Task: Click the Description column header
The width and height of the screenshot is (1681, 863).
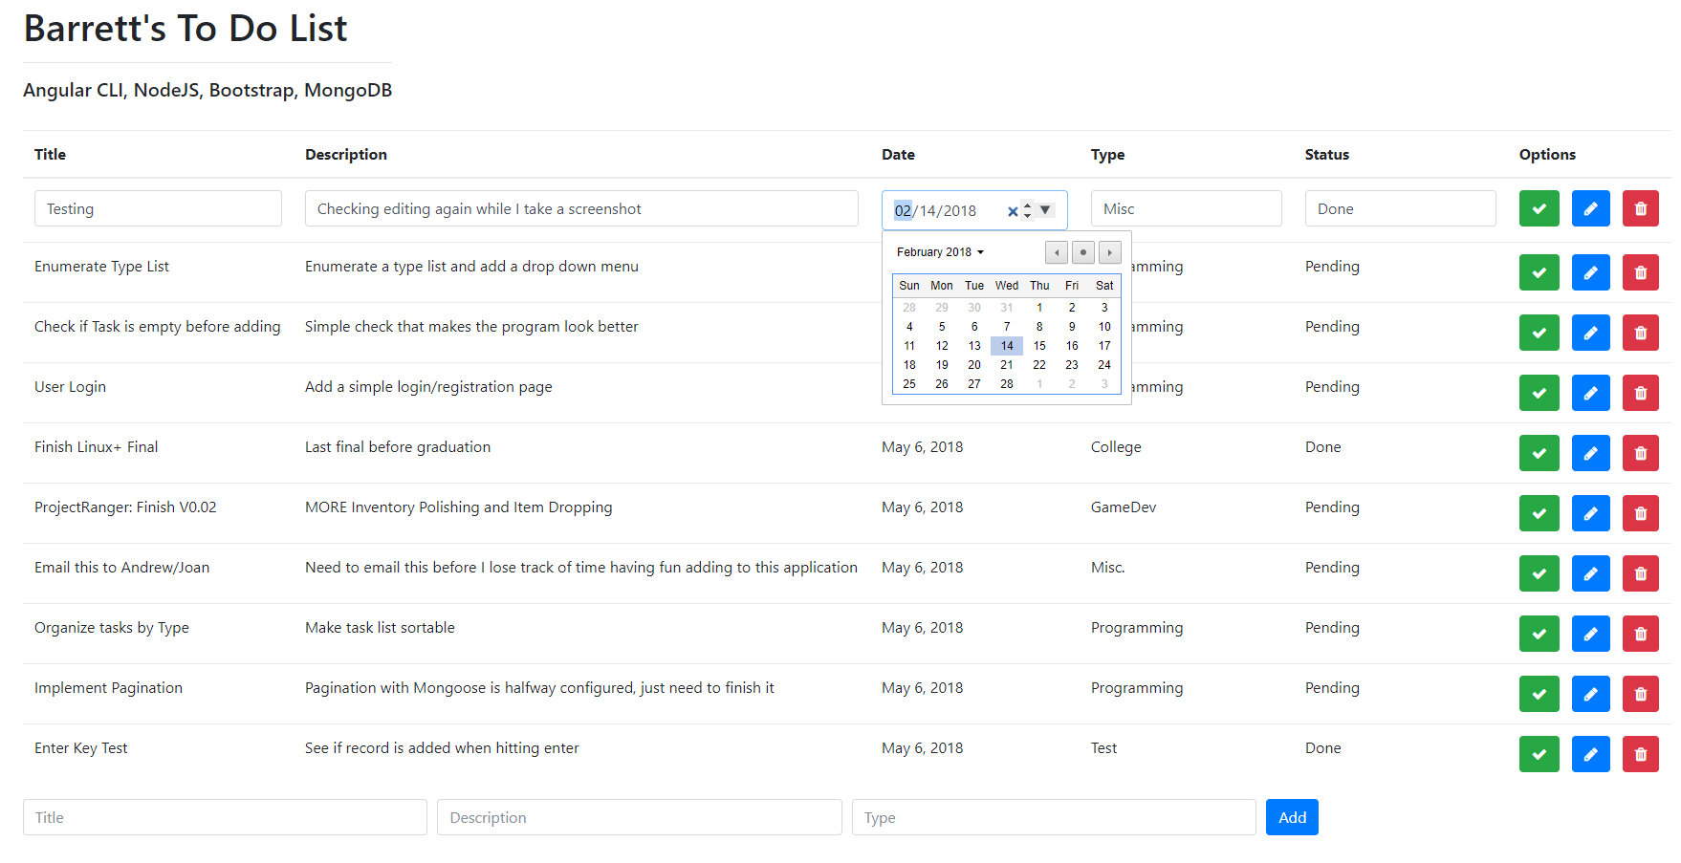Action: tap(346, 155)
